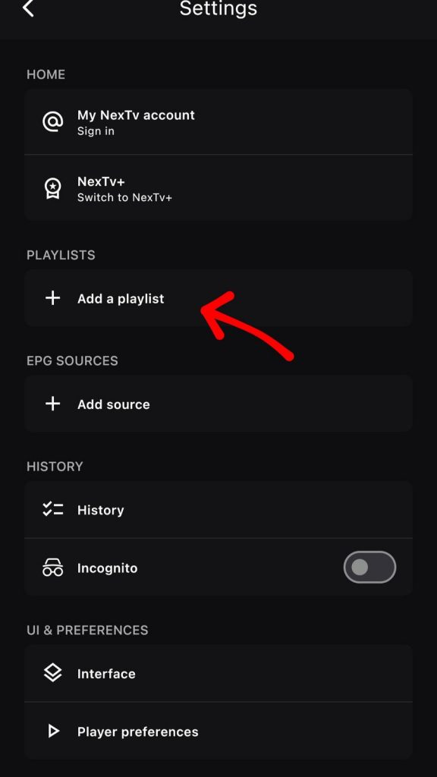This screenshot has width=437, height=777.
Task: Open the History entry
Action: 218,509
